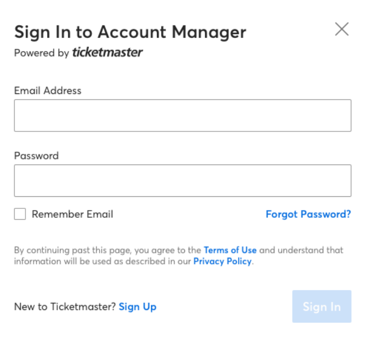Open the Terms of Use link
Image resolution: width=374 pixels, height=348 pixels.
(230, 250)
